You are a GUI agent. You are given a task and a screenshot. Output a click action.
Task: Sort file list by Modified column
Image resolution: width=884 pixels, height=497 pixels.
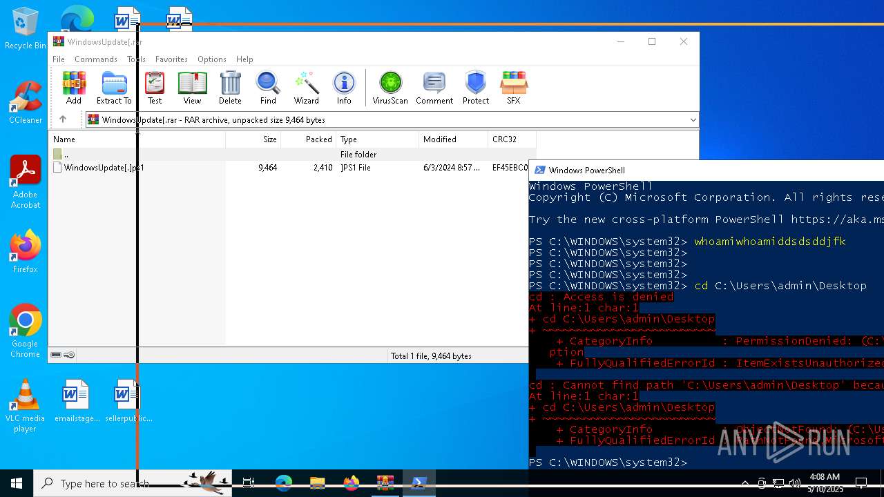click(x=454, y=139)
